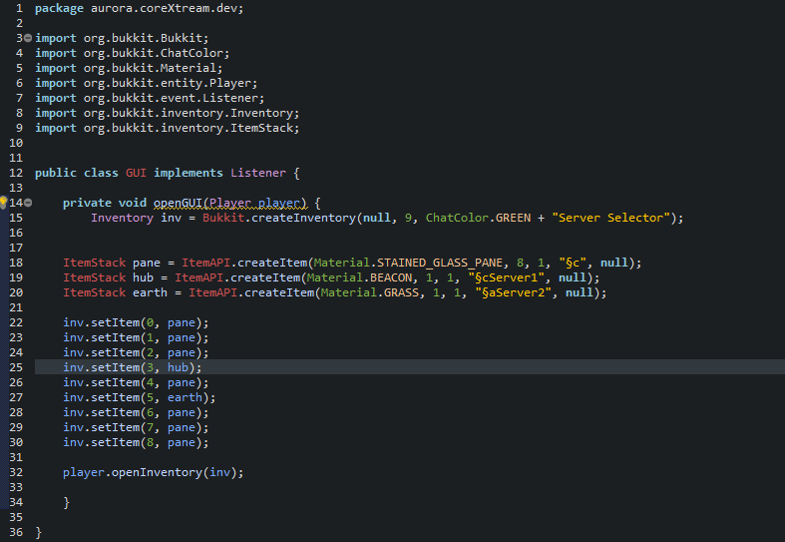Click the 'org.bukkit.entity.Player' import
Viewport: 785px width, 542px height.
pyautogui.click(x=168, y=83)
